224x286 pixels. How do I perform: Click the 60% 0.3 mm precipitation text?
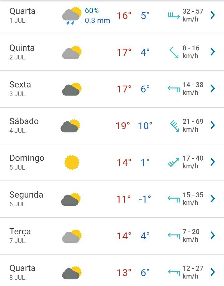(98, 16)
